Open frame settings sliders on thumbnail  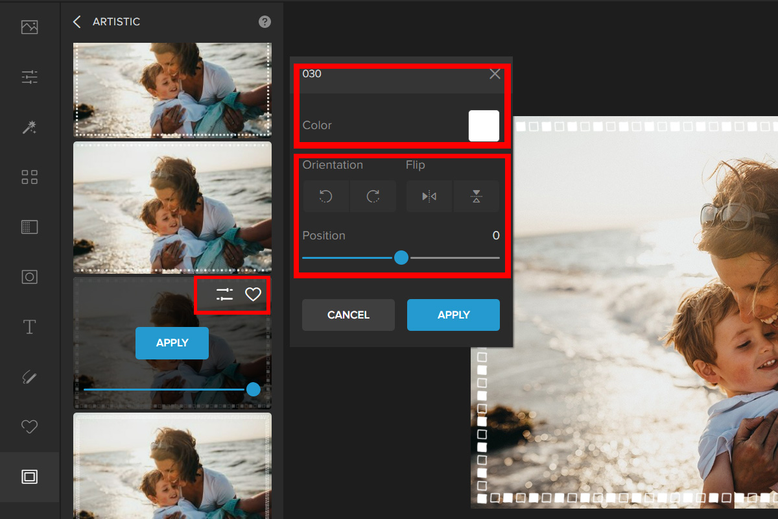click(x=224, y=295)
